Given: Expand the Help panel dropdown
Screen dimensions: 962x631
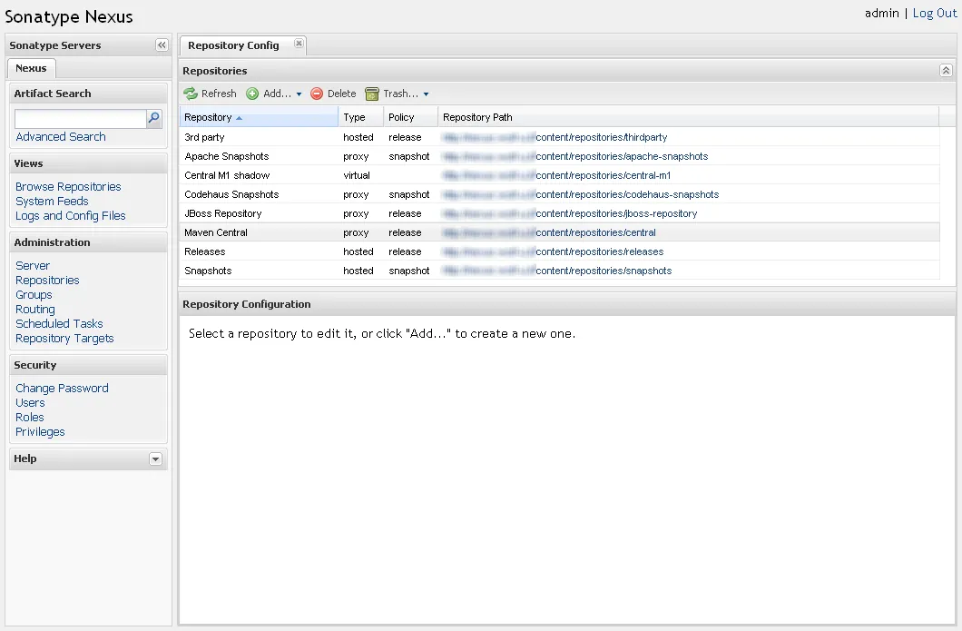Looking at the screenshot, I should click(155, 459).
